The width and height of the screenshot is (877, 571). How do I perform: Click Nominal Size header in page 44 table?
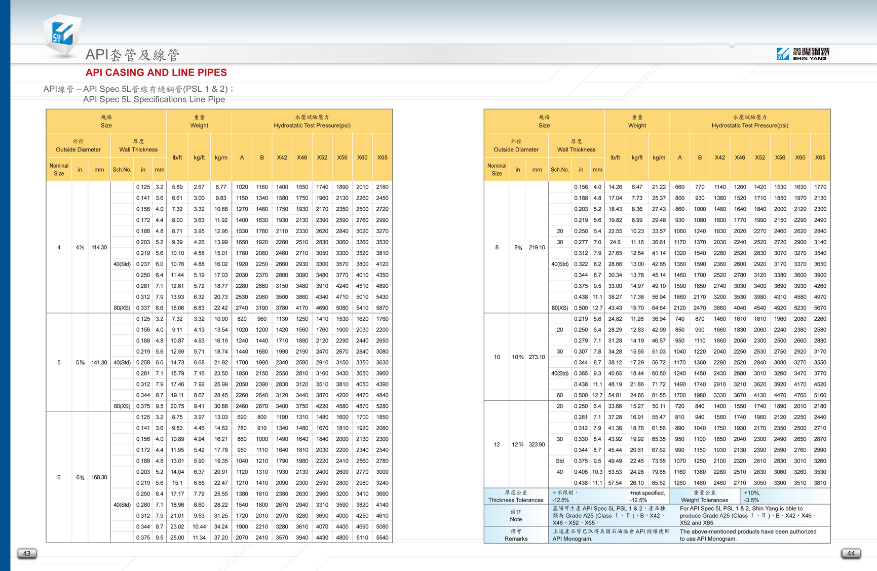pos(497,169)
